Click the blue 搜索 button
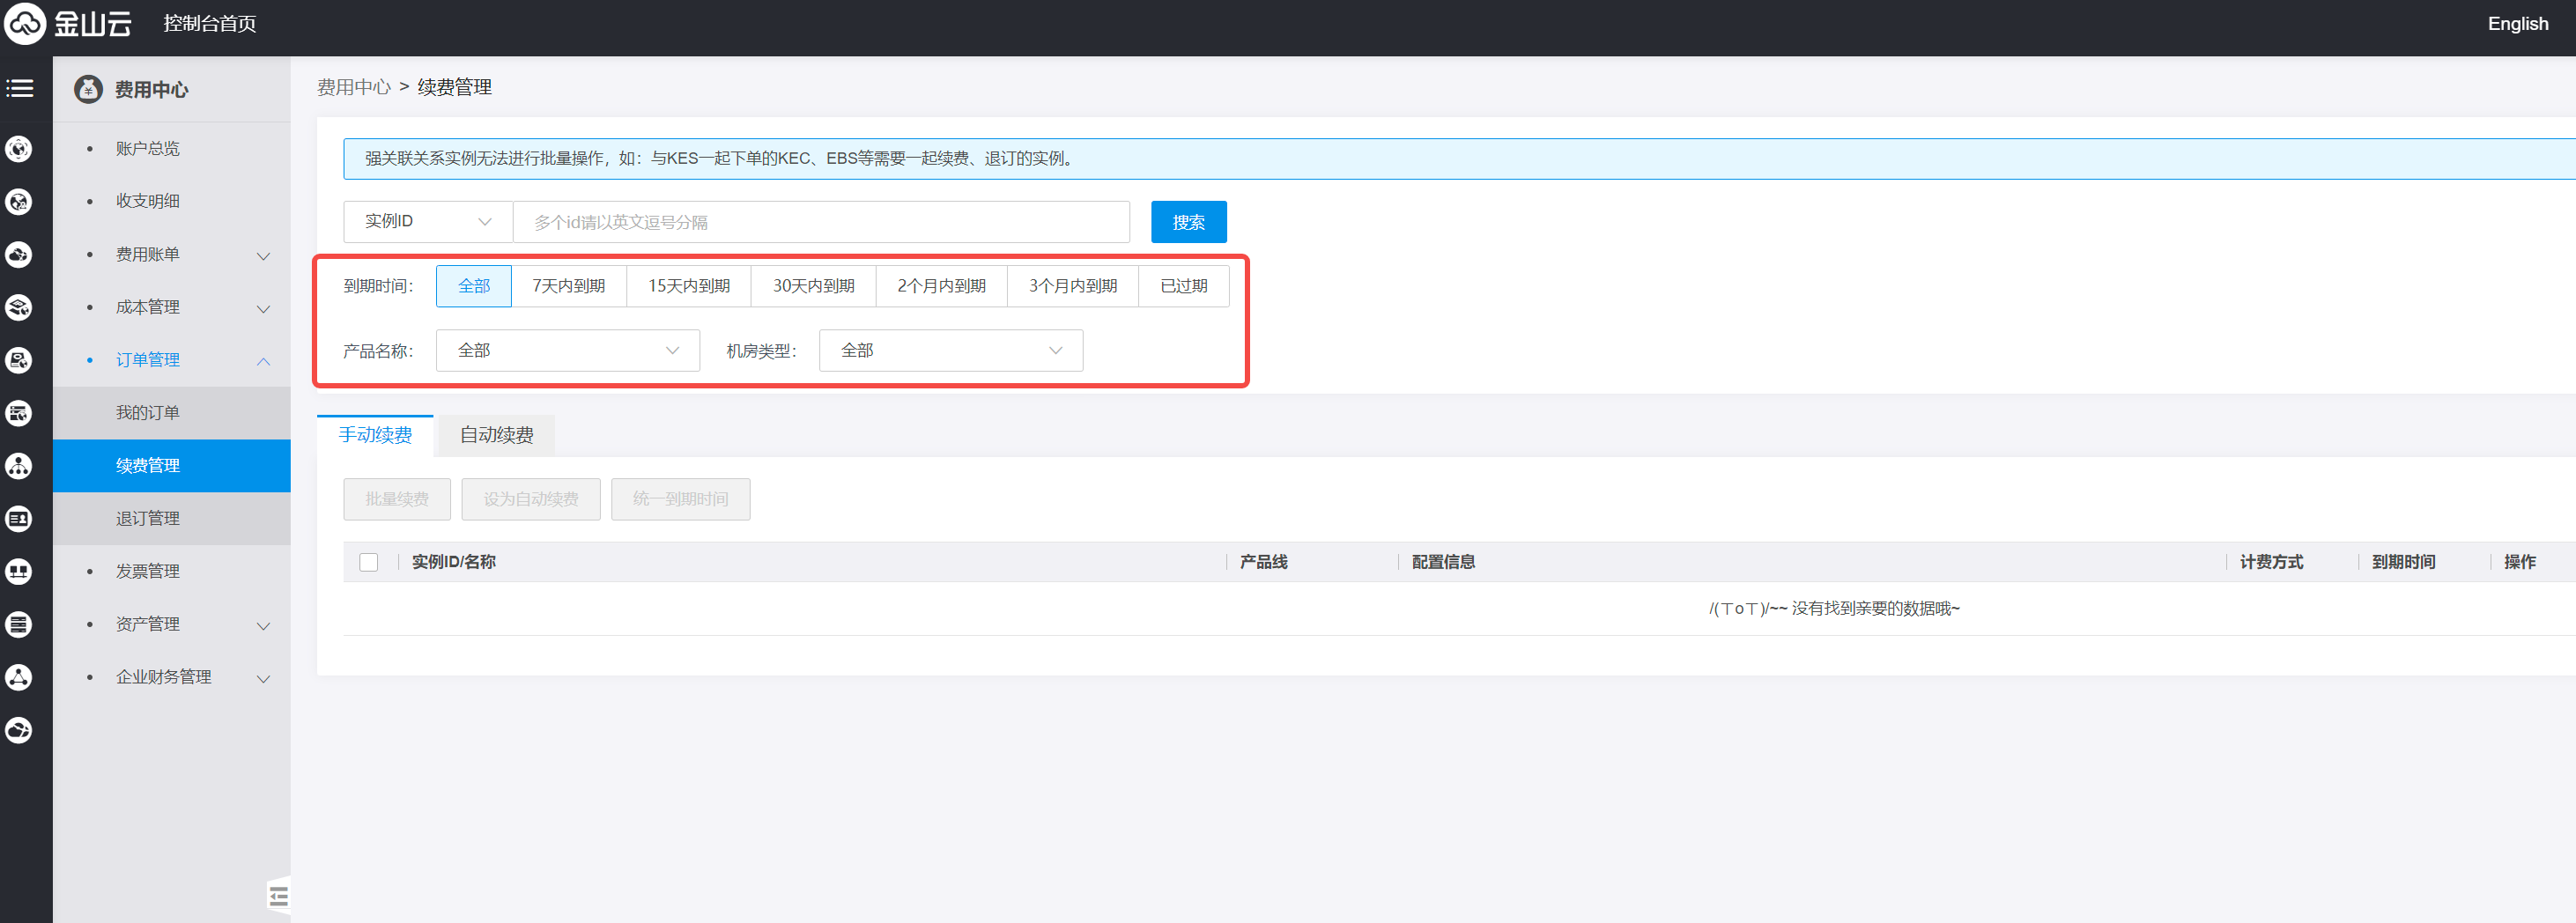Screen dimensions: 2576x923 click(1189, 222)
